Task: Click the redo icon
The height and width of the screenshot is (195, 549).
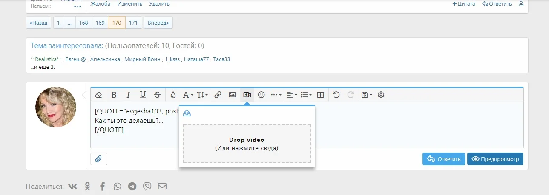Action: click(351, 95)
